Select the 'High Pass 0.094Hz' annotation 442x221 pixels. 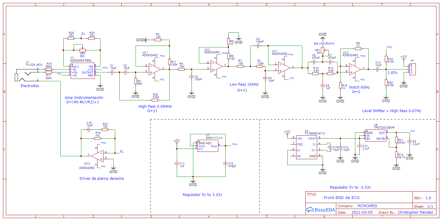155,106
